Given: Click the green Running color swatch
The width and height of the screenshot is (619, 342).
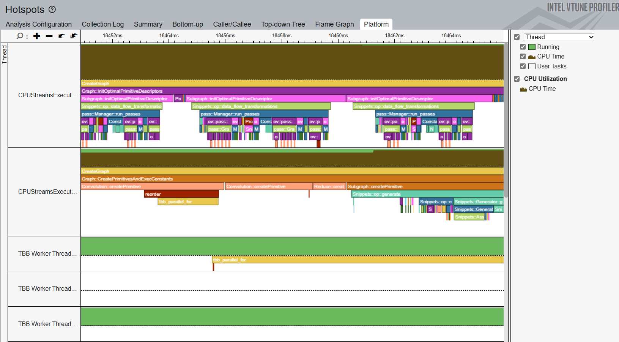Looking at the screenshot, I should click(532, 47).
